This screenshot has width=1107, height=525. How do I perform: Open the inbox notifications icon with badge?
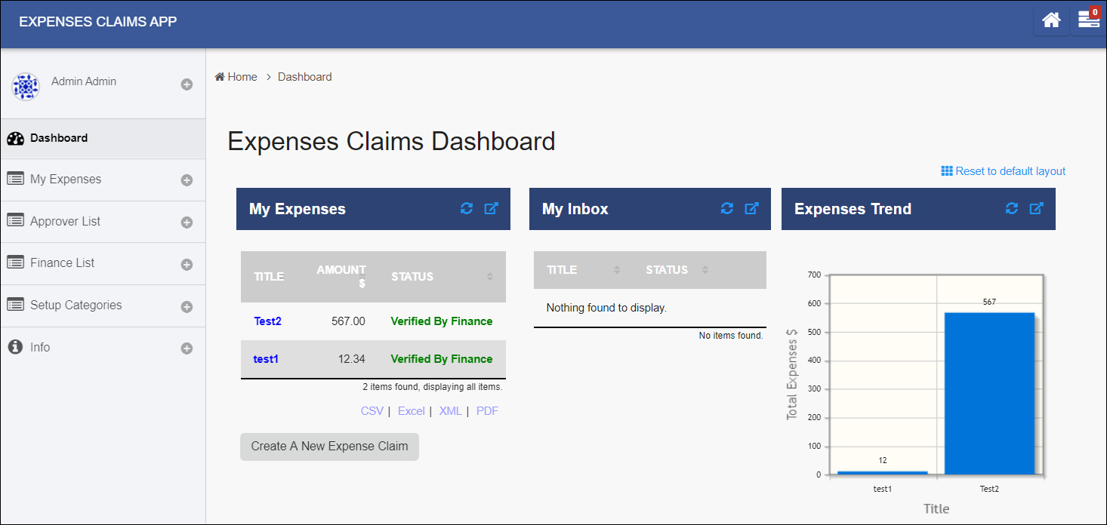[x=1089, y=20]
